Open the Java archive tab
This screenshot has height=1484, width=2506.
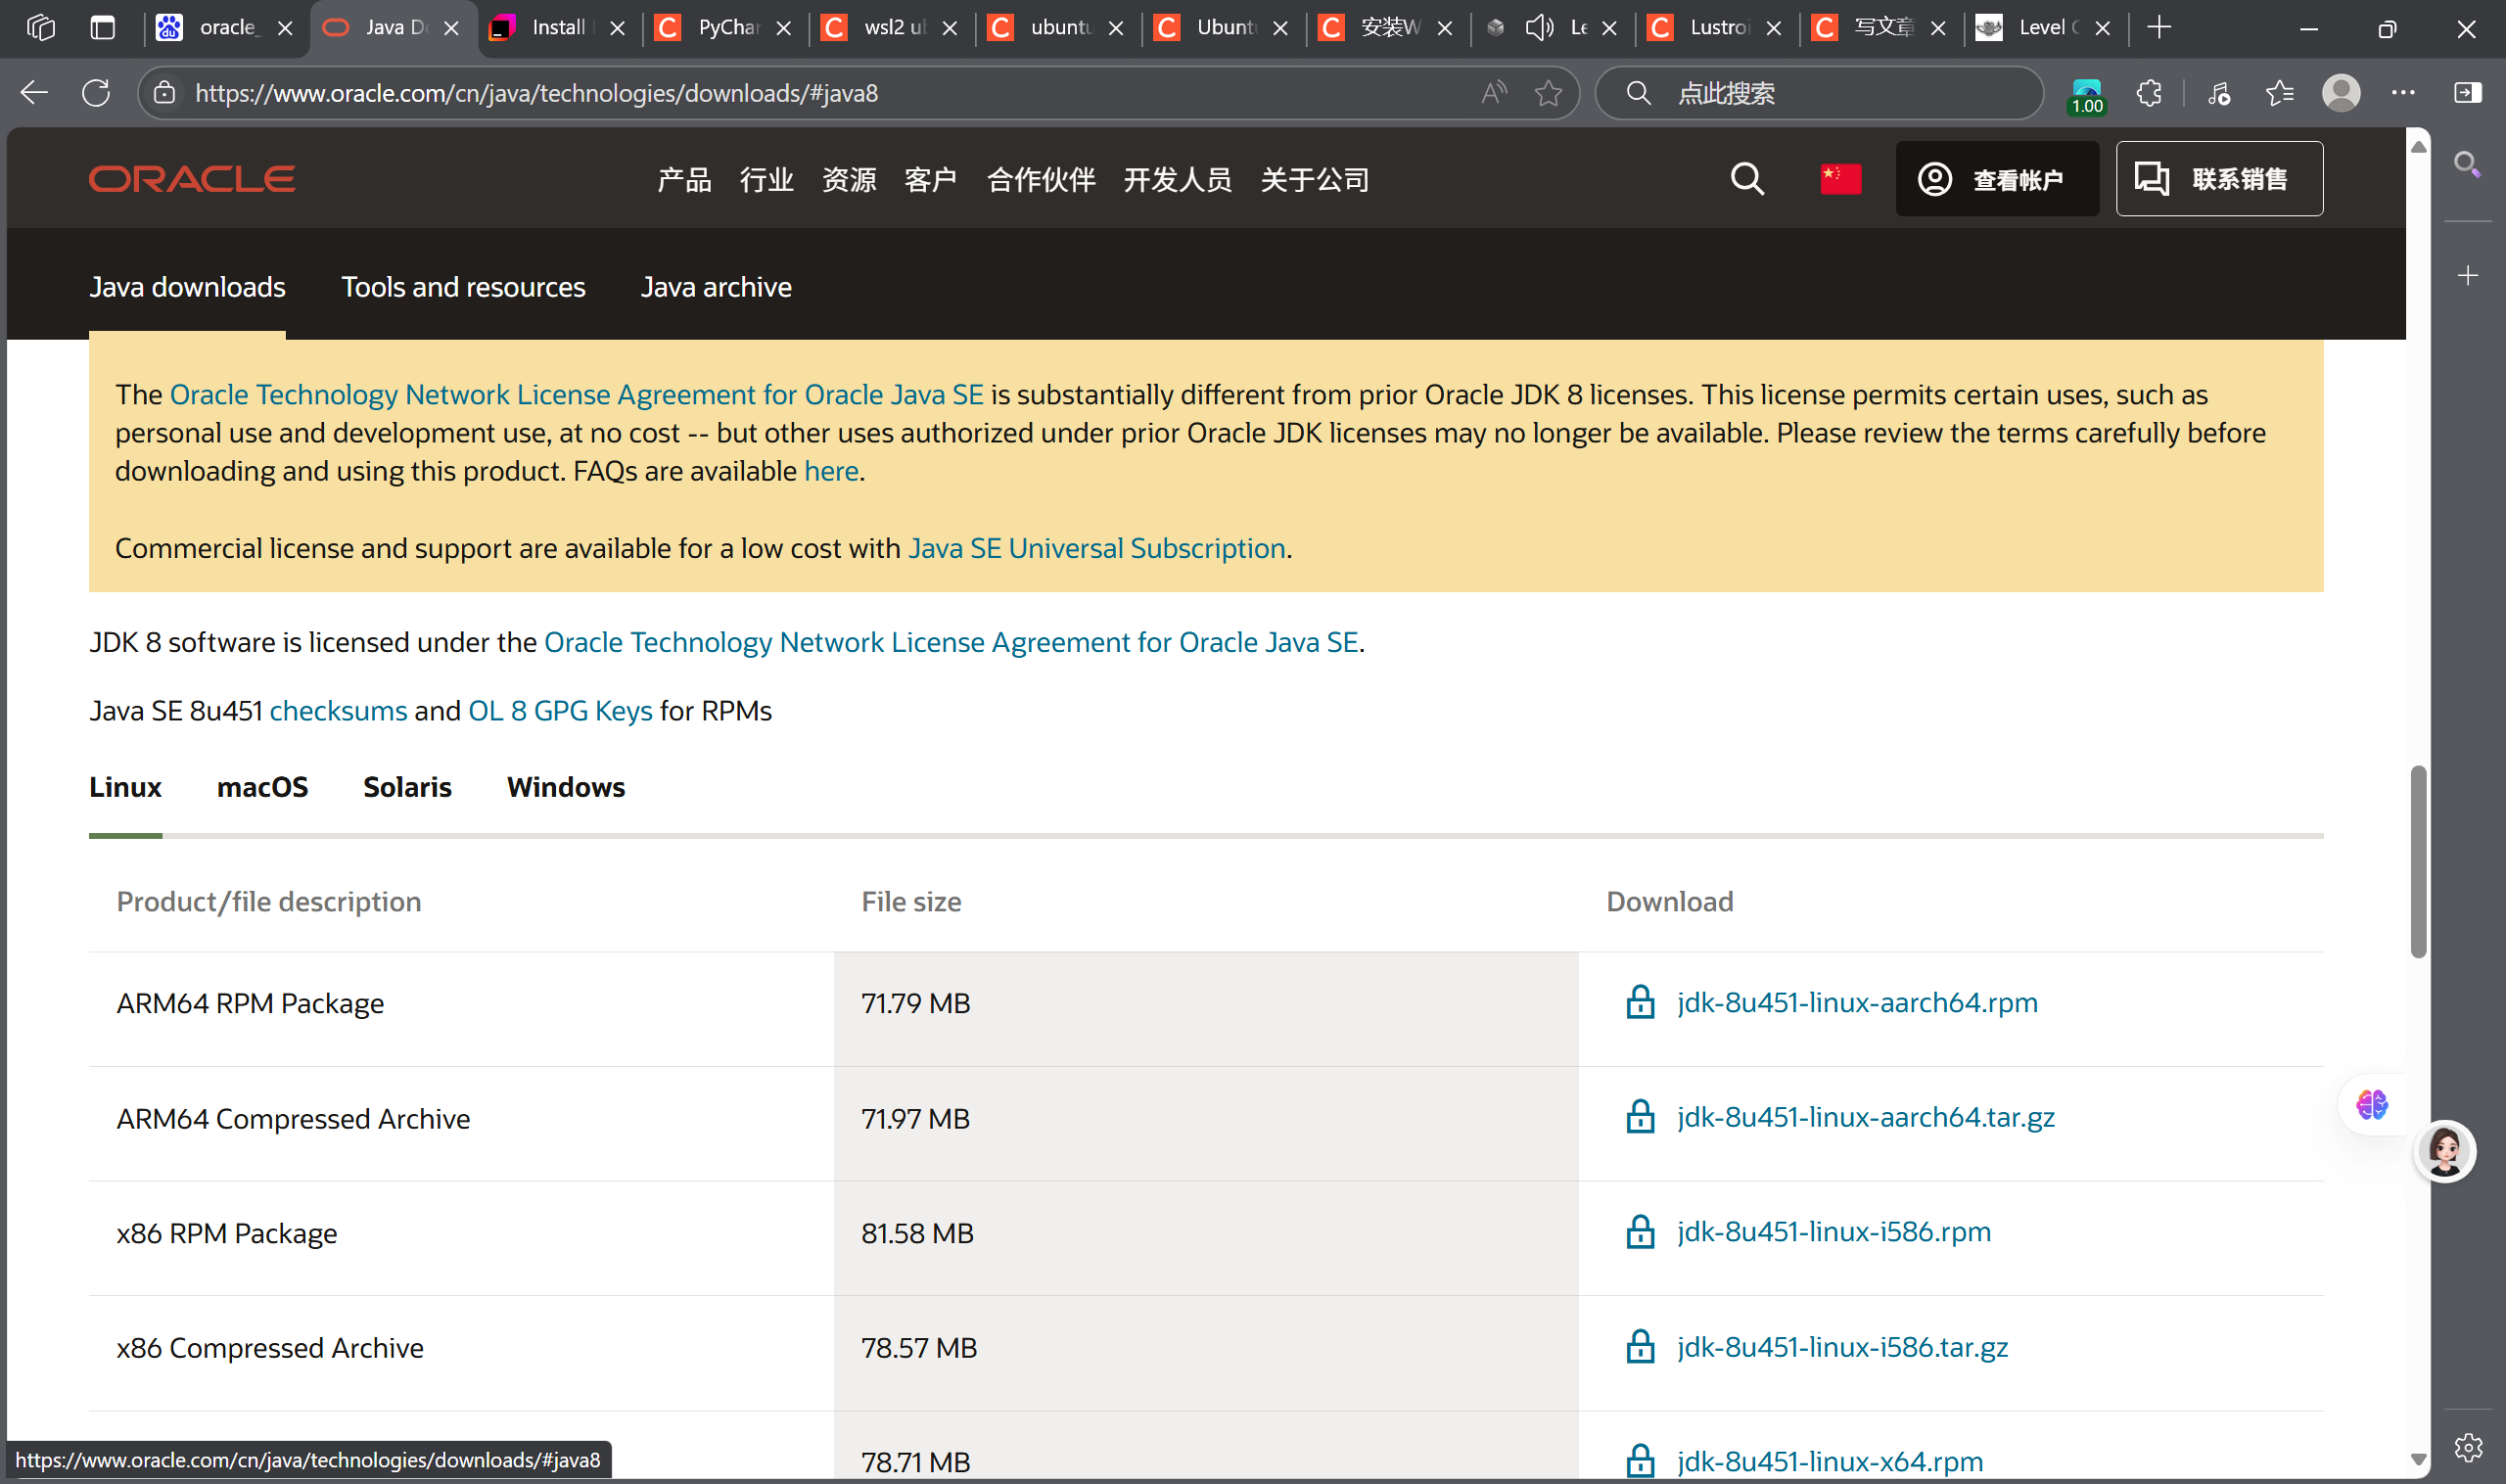tap(716, 287)
